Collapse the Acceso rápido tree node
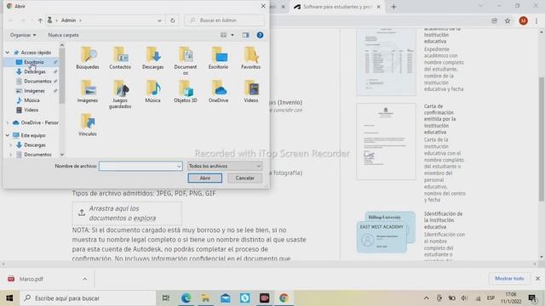The width and height of the screenshot is (545, 306). [x=8, y=53]
